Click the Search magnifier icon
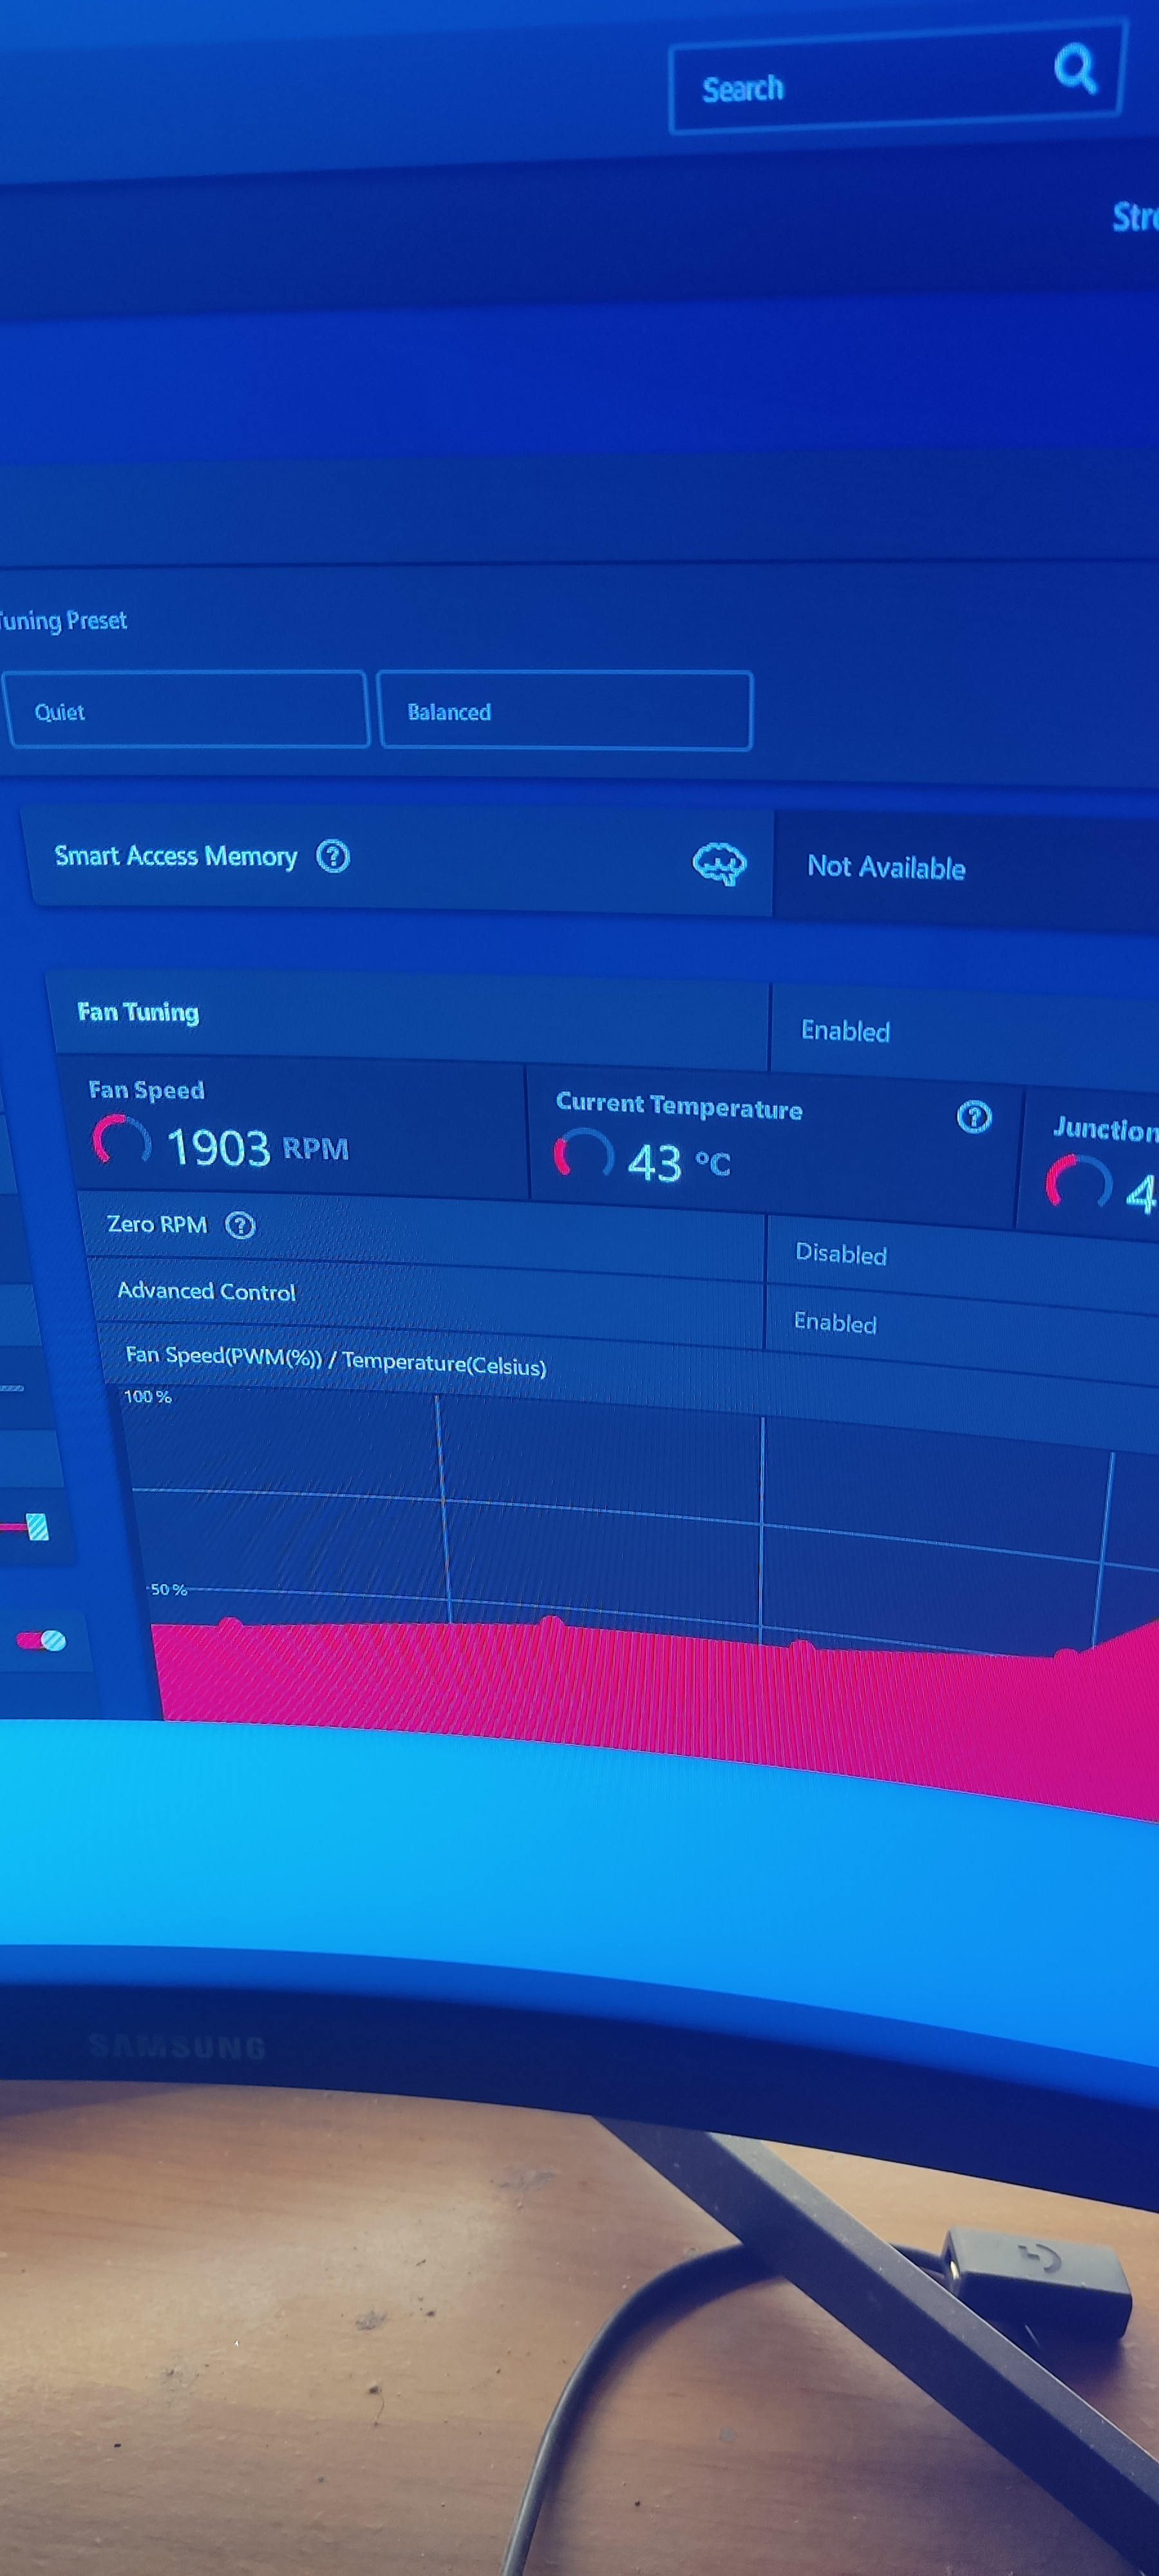This screenshot has width=1159, height=2576. click(x=1075, y=68)
